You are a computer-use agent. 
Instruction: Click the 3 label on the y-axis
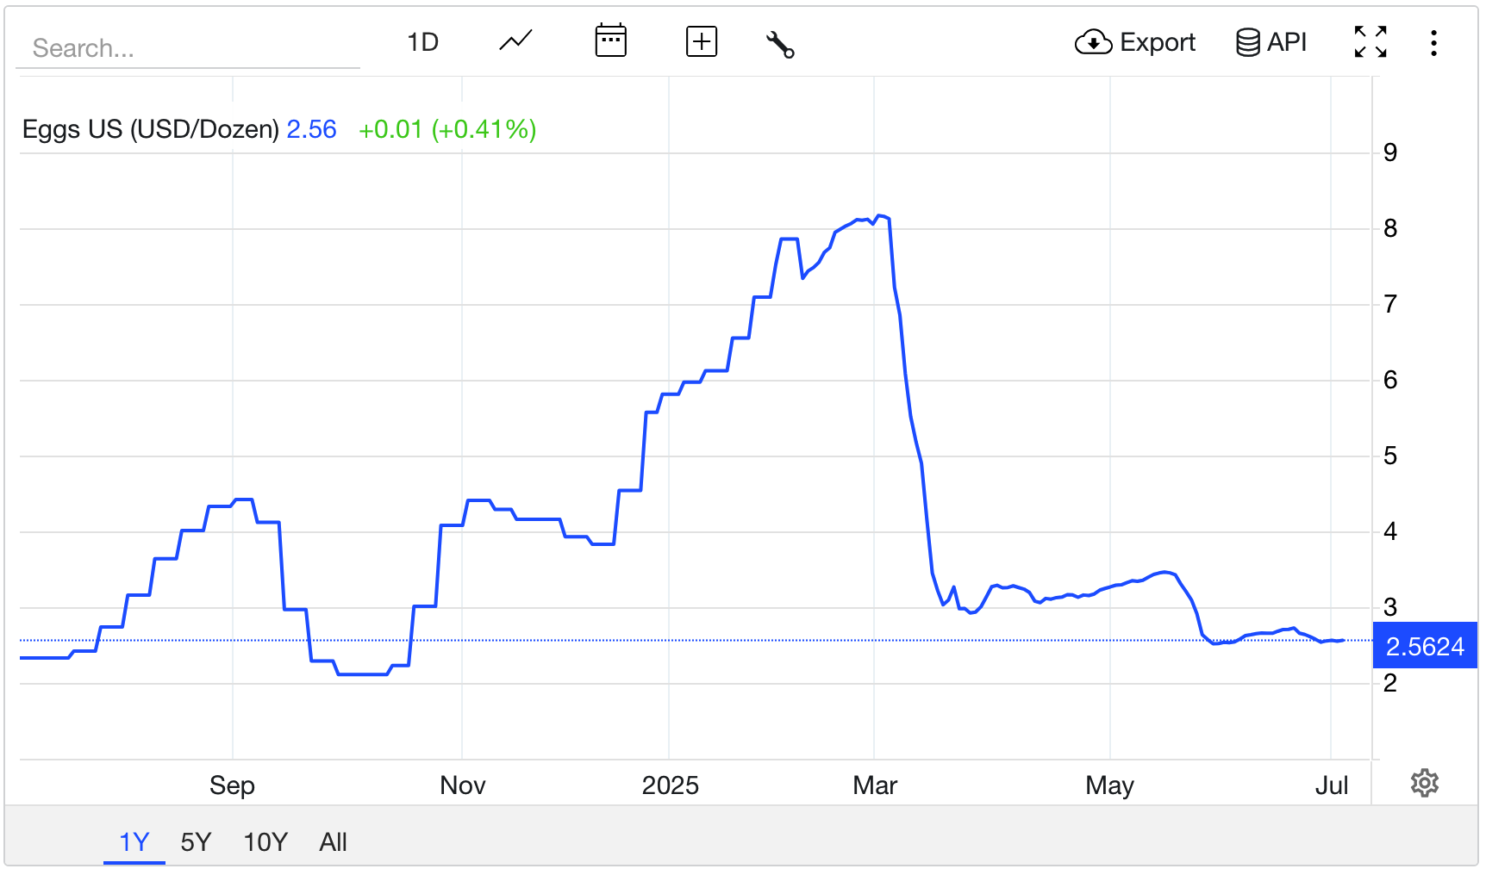point(1390,607)
